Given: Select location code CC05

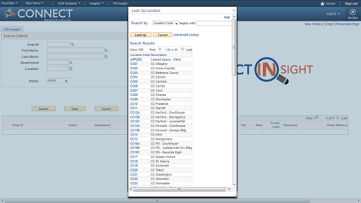Looking at the screenshot, I should click(x=134, y=81).
